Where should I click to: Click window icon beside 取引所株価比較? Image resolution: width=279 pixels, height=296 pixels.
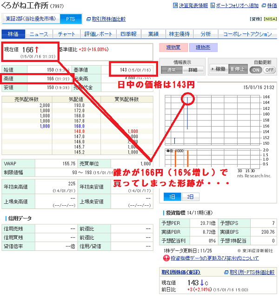88,19
